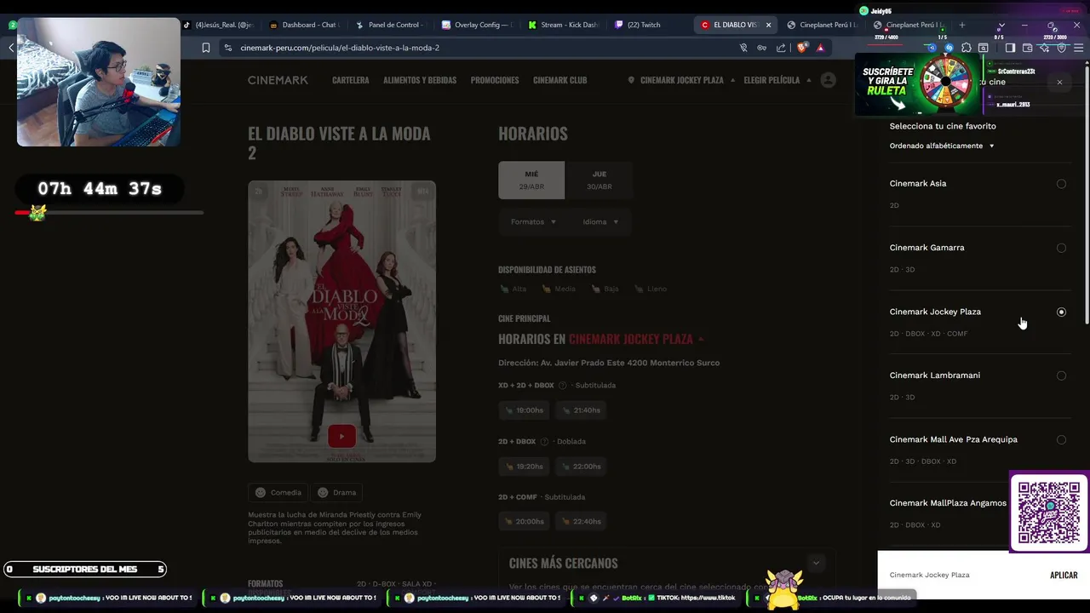
Task: Click the bookmark icon beside the address bar
Action: 205,48
